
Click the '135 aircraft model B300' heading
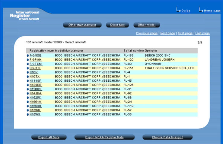(x=56, y=42)
